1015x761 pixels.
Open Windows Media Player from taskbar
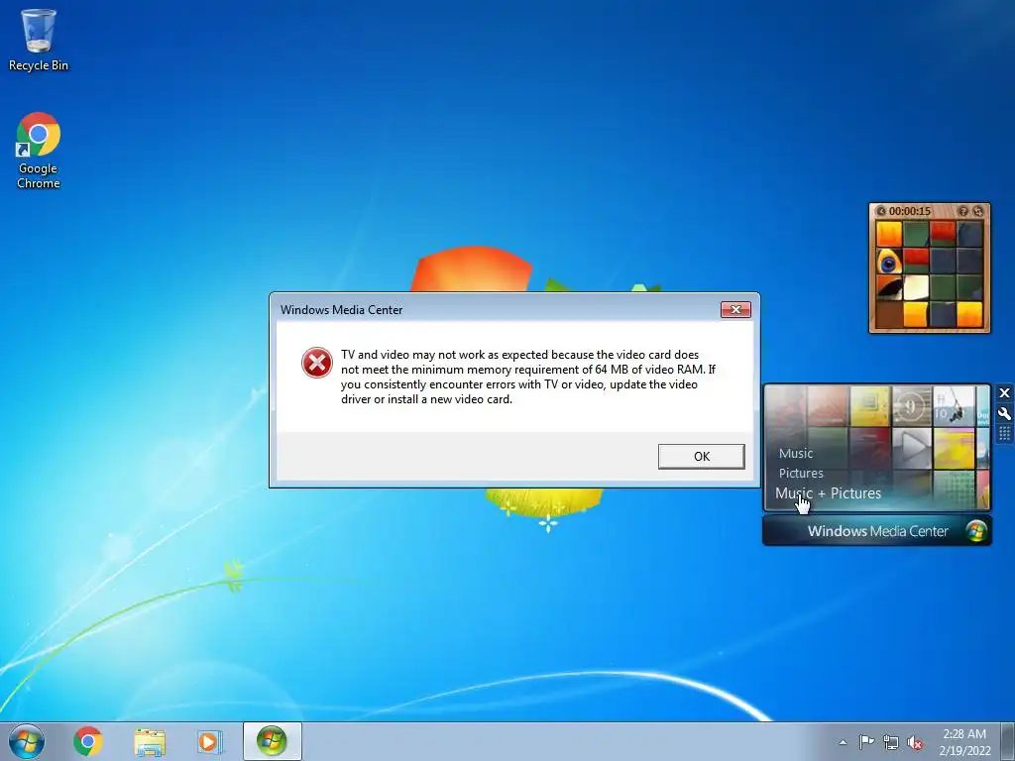point(210,741)
